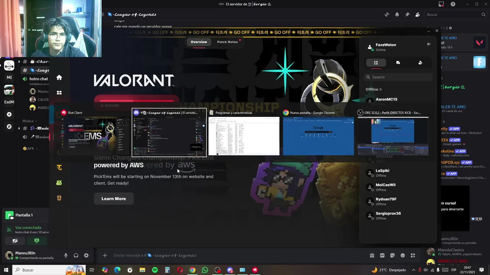
Task: Open Discord inbox icon in title bar
Action: tap(441, 4)
